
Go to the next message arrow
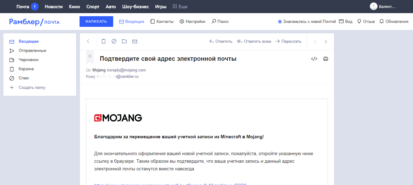pos(326,42)
